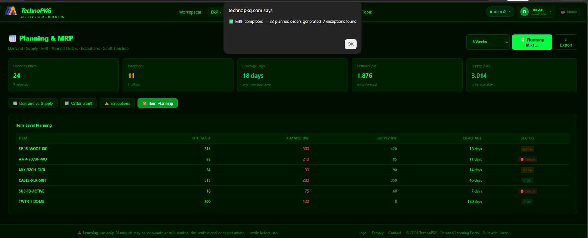Open the Tools menu item
Screen dimensions: 588x238
[x=367, y=12]
